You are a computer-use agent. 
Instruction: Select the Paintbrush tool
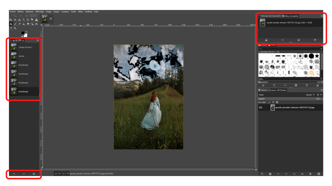(15, 24)
